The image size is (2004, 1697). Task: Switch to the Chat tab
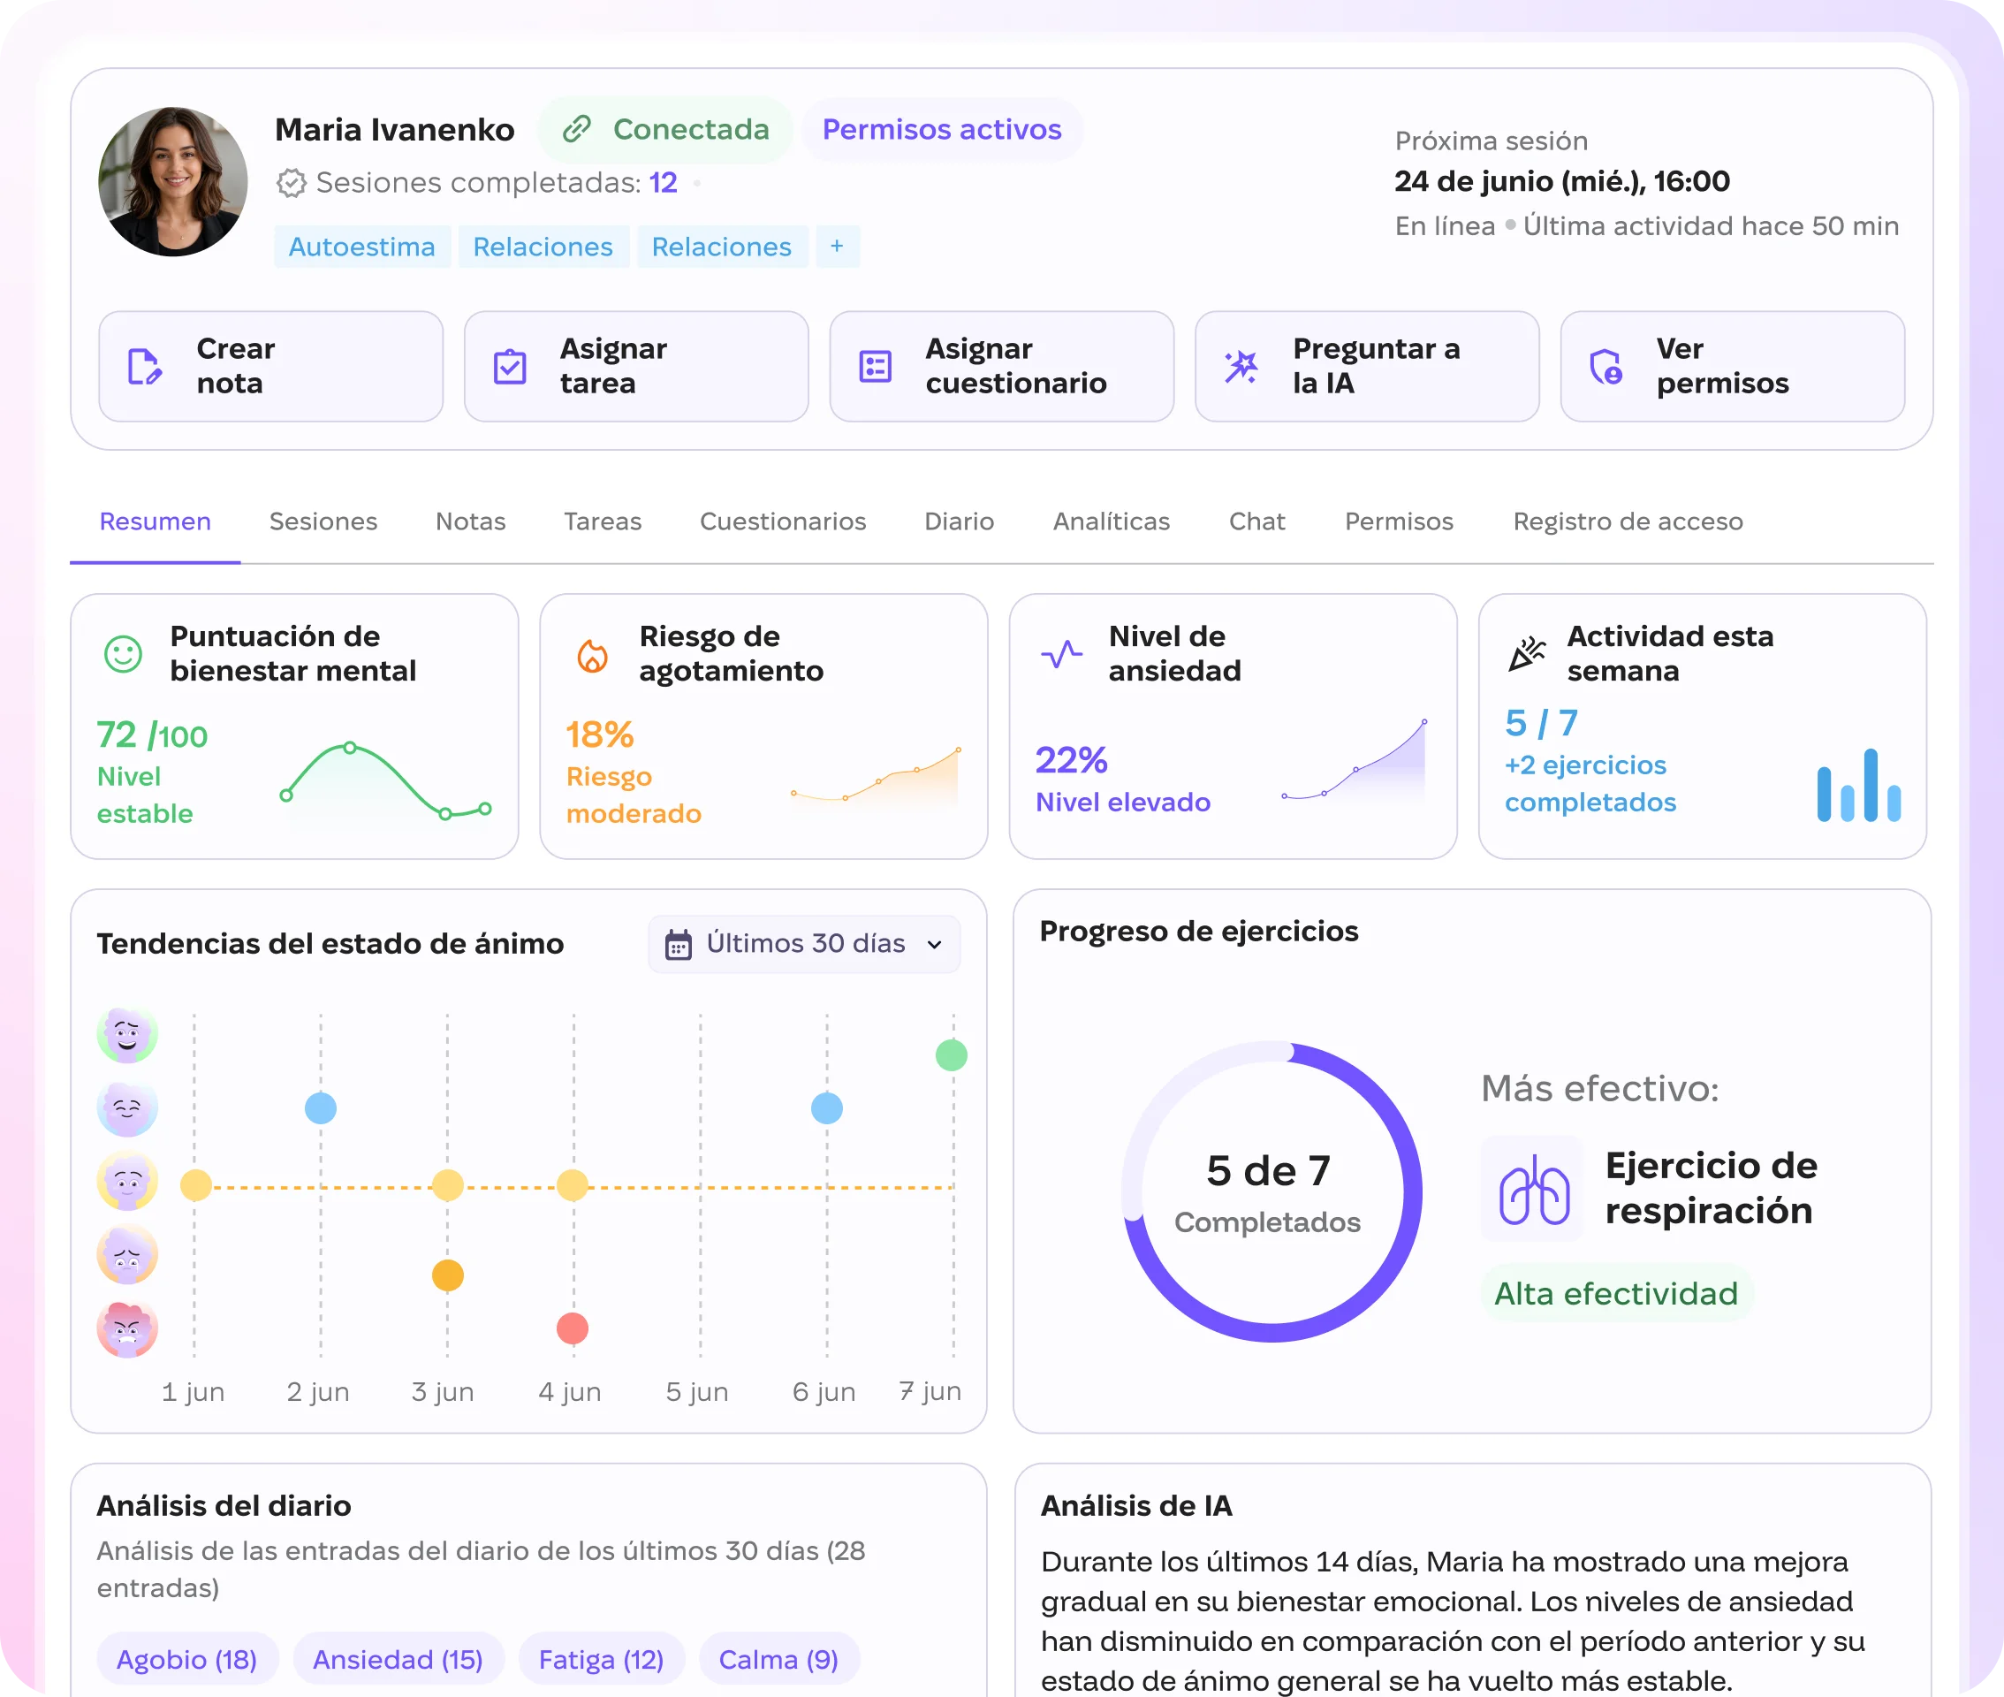pos(1256,521)
